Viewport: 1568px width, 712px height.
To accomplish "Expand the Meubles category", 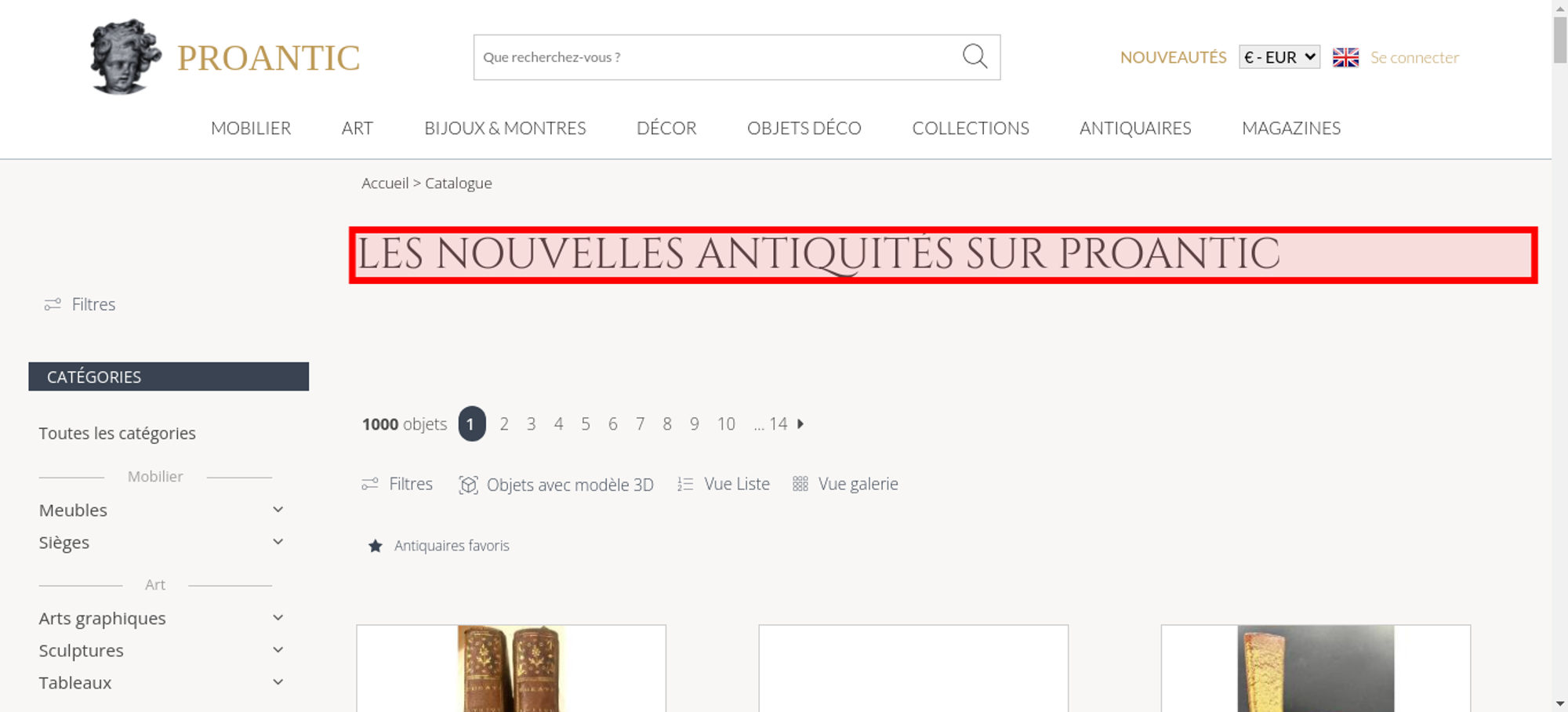I will click(278, 510).
